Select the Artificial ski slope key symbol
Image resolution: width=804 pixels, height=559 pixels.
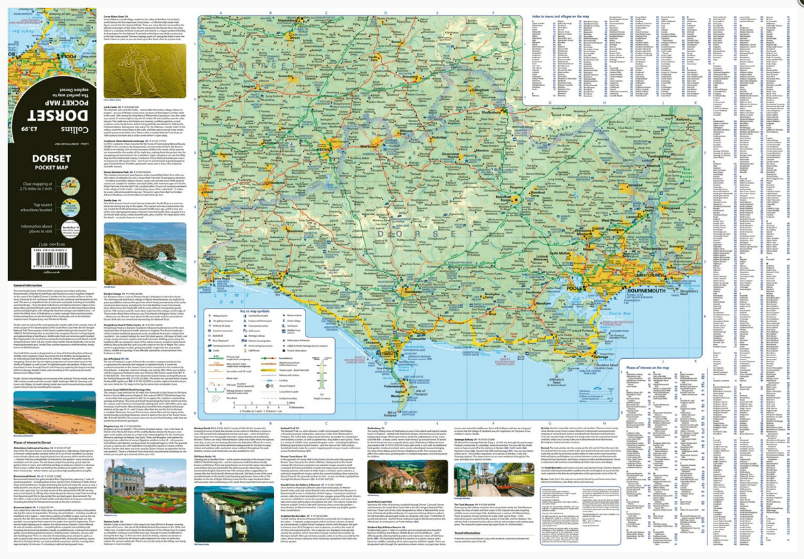tap(210, 326)
